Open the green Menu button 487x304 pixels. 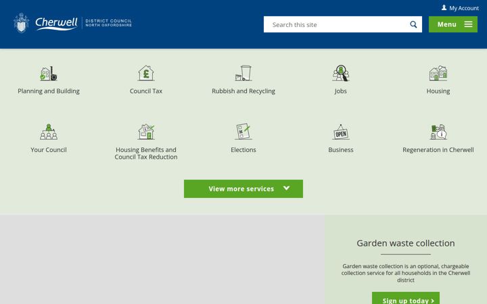tap(453, 24)
